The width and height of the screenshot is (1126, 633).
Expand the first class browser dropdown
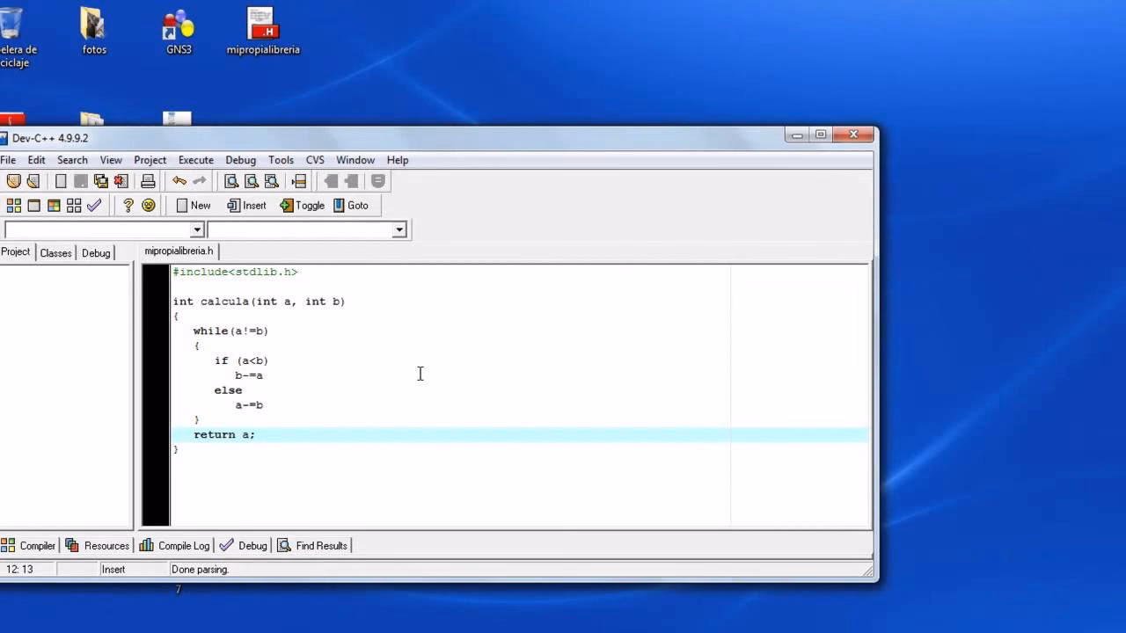(197, 229)
